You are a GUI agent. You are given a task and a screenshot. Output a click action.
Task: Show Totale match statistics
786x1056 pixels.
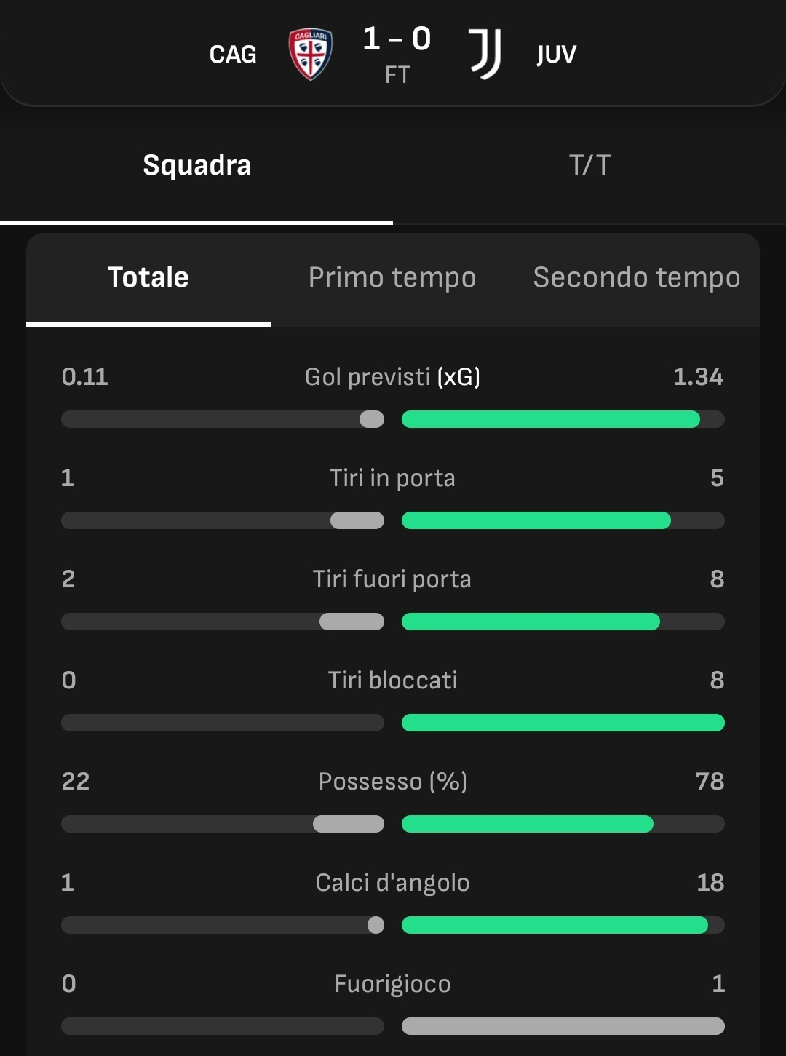point(148,277)
